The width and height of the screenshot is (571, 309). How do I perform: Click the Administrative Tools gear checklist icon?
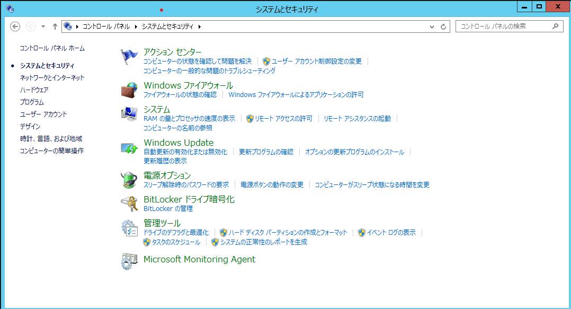coord(129,228)
